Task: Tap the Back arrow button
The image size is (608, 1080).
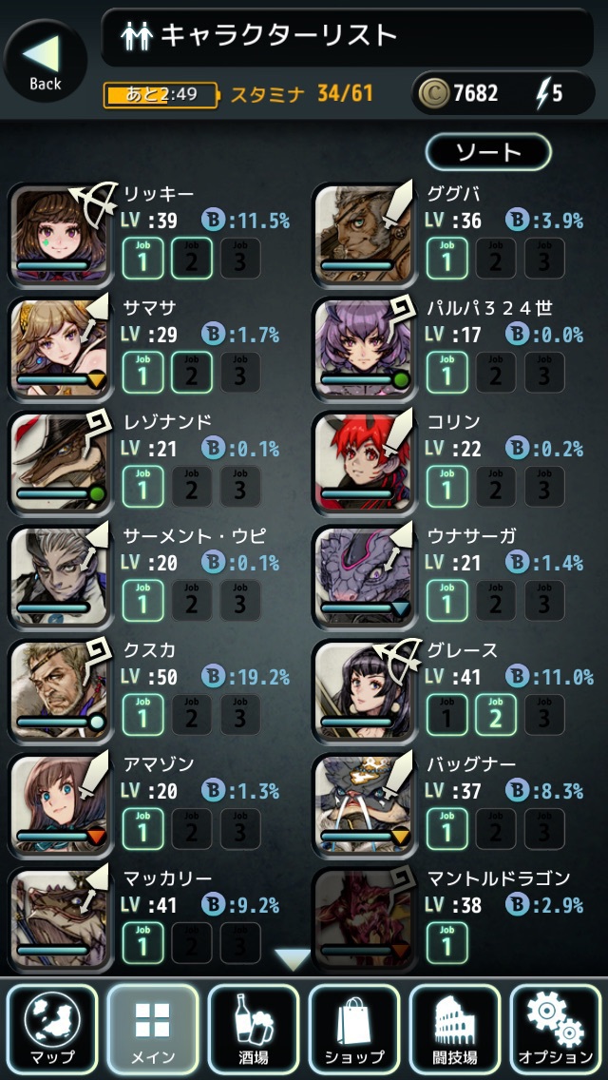Action: pyautogui.click(x=45, y=61)
